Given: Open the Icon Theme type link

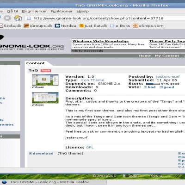Looking at the screenshot, I should click(92, 80).
